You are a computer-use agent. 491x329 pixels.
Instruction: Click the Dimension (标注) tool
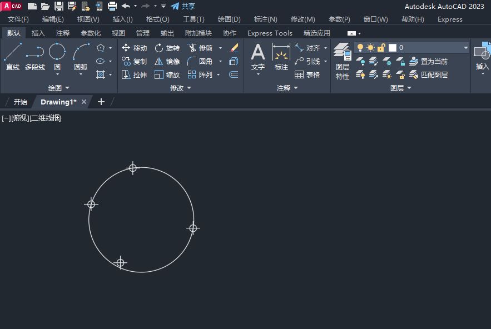click(281, 56)
